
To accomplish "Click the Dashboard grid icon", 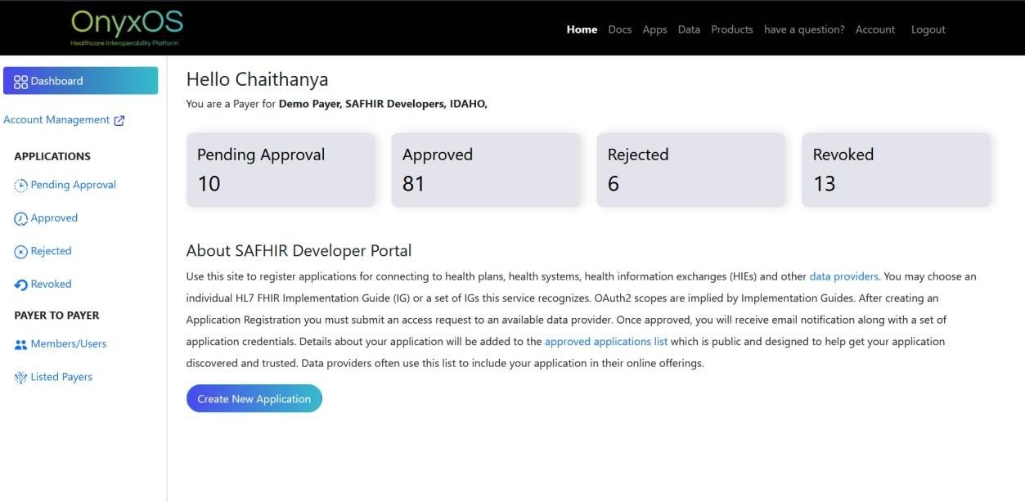I will pos(20,82).
